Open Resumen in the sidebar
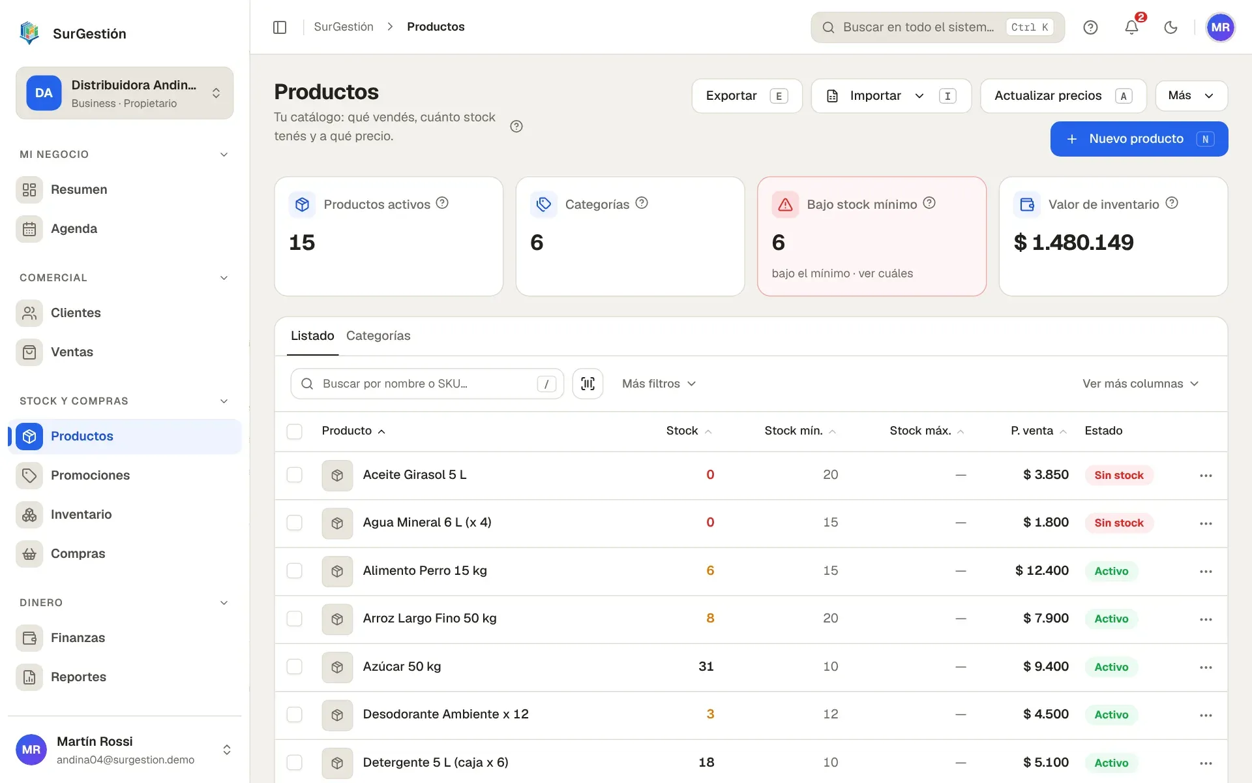This screenshot has width=1252, height=783. tap(124, 190)
